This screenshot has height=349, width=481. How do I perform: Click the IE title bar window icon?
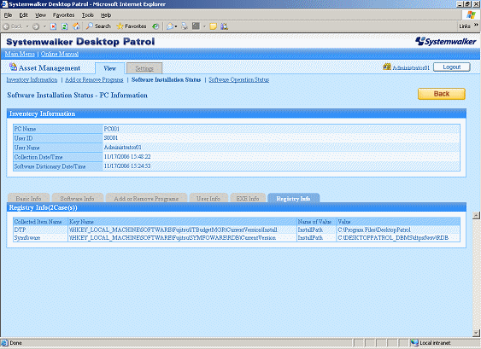click(x=4, y=4)
